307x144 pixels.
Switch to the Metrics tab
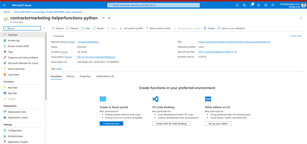[x=71, y=76]
